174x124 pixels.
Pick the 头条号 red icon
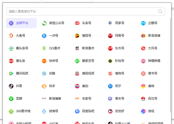pos(77,23)
